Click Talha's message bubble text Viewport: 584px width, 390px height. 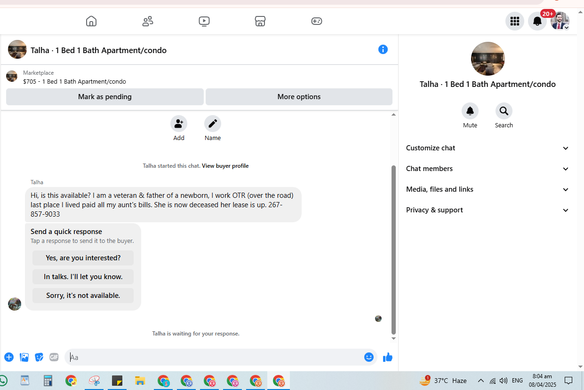click(x=163, y=204)
